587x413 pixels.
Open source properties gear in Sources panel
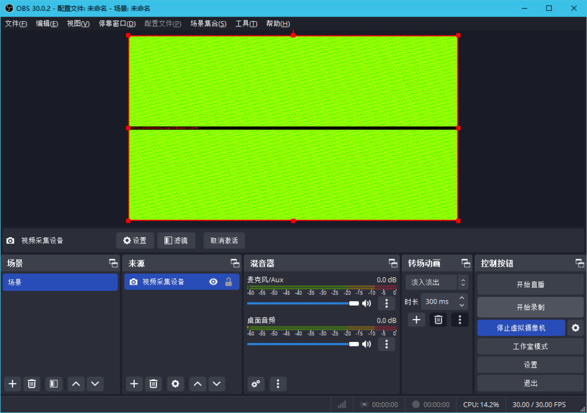coord(175,384)
